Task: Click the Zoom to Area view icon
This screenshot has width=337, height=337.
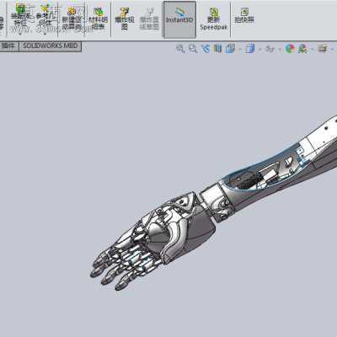Action: pos(193,49)
